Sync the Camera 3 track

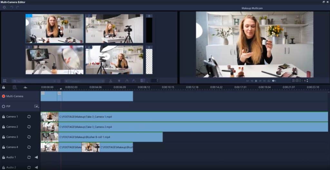point(29,137)
